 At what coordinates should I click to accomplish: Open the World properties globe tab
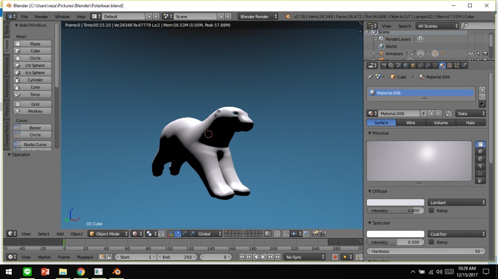pyautogui.click(x=406, y=65)
